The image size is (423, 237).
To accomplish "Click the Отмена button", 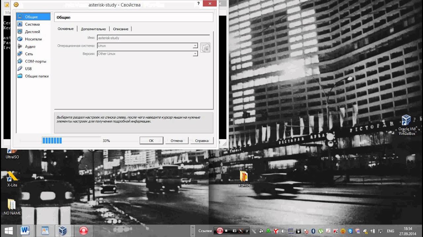I will (x=176, y=141).
